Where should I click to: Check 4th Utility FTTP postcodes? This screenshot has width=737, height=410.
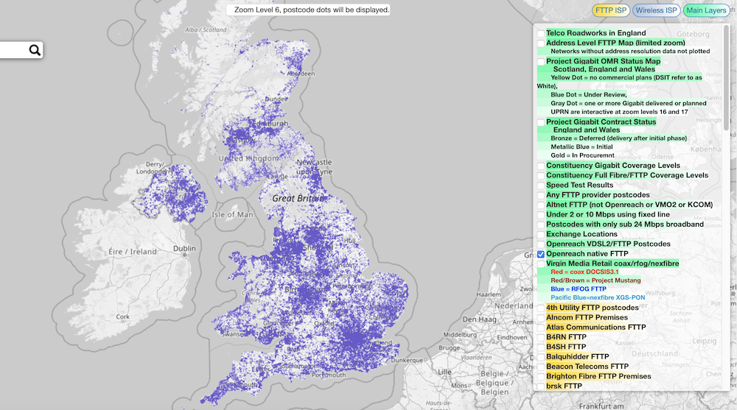(x=541, y=308)
